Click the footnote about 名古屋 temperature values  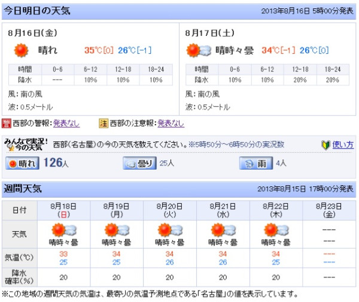coord(150,294)
